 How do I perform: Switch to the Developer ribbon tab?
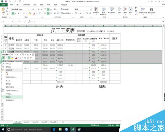[x=64, y=5]
